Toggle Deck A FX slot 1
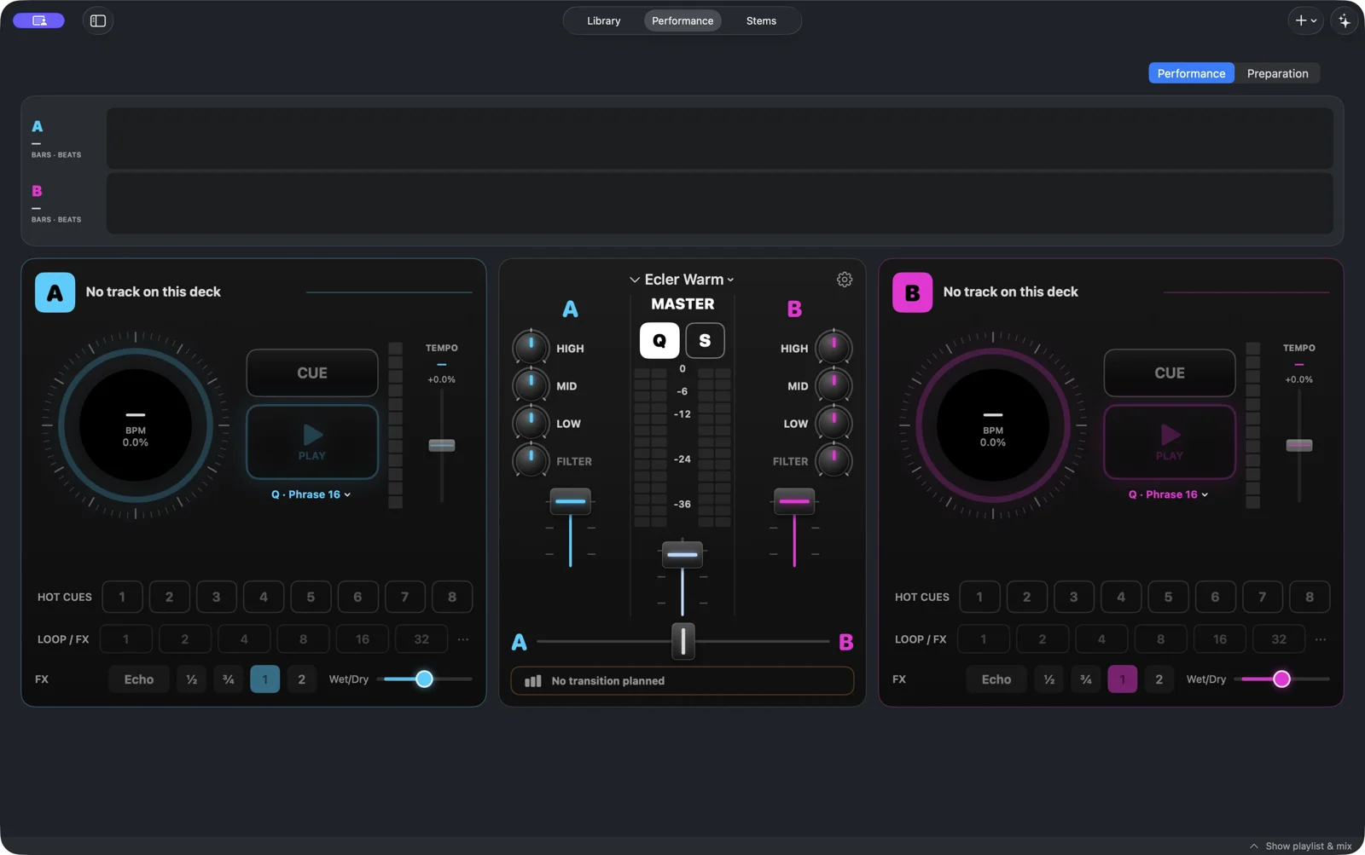Screen dimensions: 1365x855 pyautogui.click(x=264, y=679)
